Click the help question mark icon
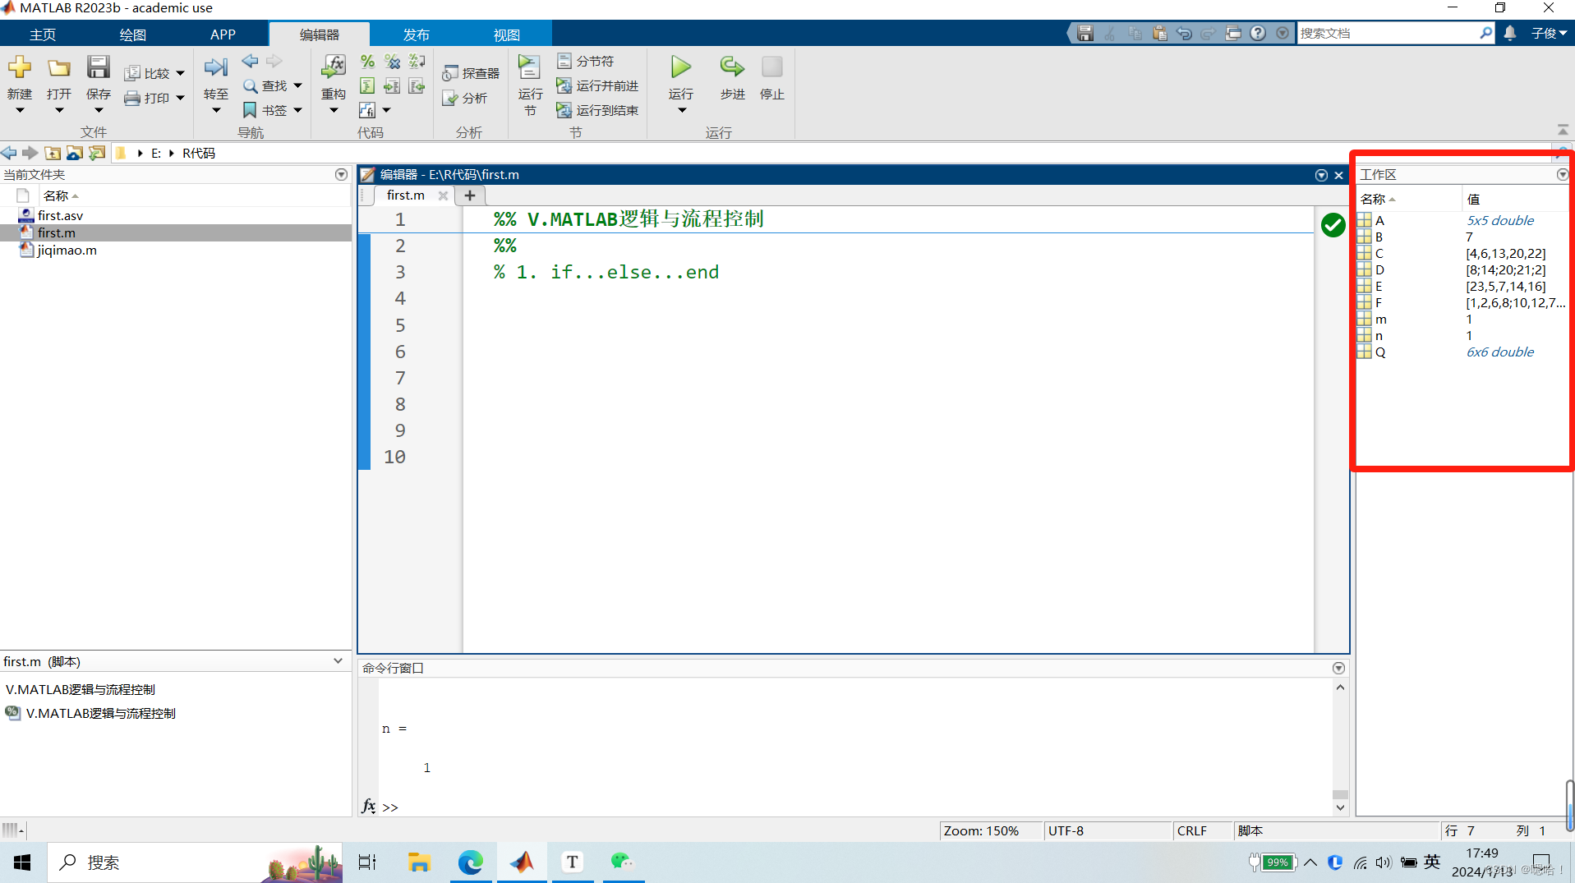 coord(1258,33)
